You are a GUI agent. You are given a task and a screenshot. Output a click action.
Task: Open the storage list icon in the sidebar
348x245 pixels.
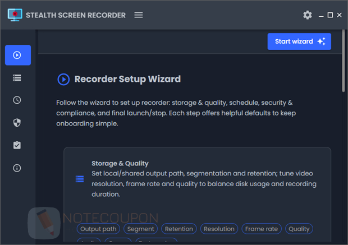click(17, 78)
